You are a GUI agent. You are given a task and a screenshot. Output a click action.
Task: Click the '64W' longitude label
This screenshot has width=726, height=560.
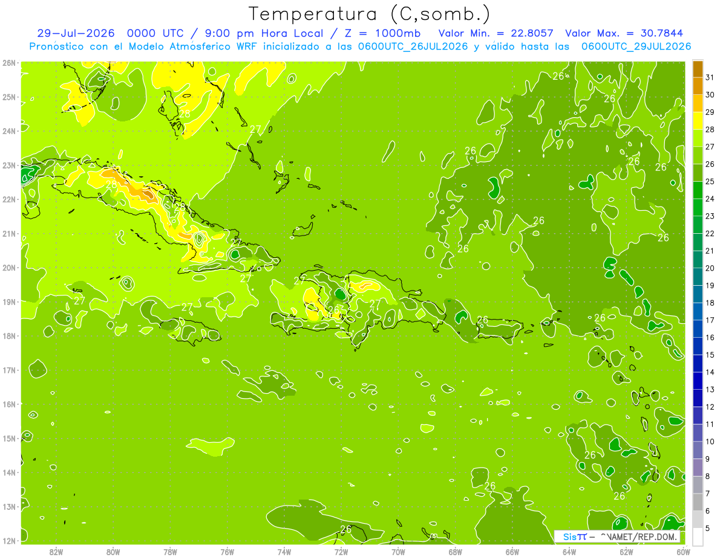click(x=569, y=552)
